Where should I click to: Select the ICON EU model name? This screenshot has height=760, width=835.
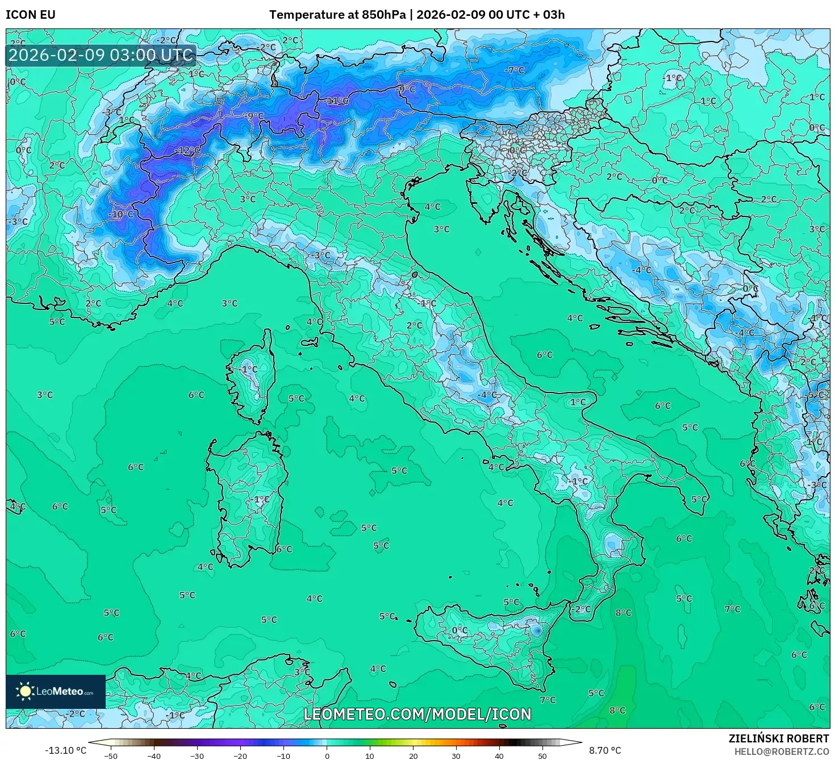pos(30,15)
